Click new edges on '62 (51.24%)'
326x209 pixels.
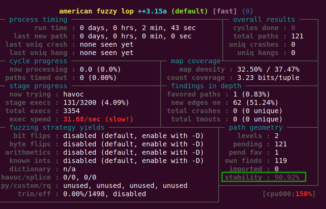tap(256, 103)
